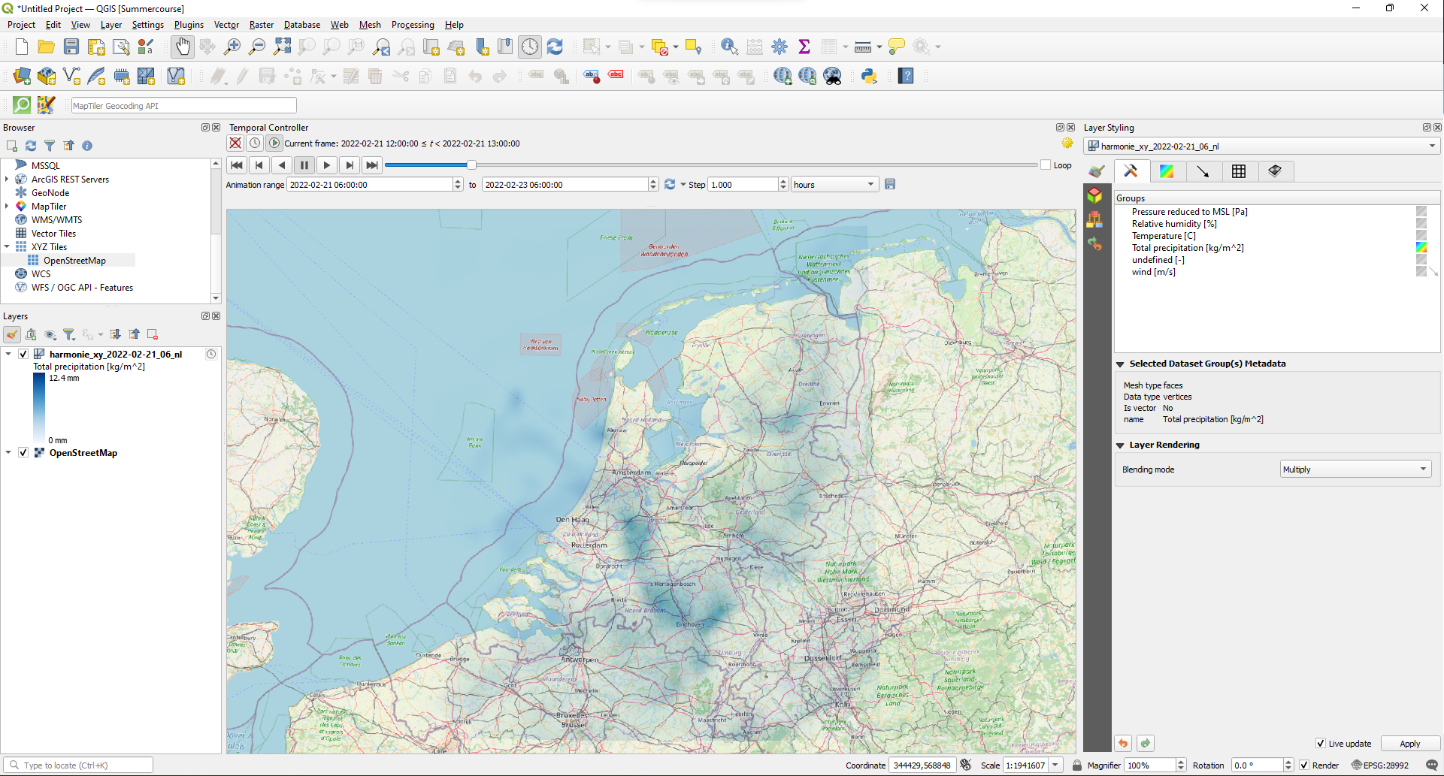The image size is (1444, 776).
Task: Click the Export Animation save icon
Action: pos(890,184)
